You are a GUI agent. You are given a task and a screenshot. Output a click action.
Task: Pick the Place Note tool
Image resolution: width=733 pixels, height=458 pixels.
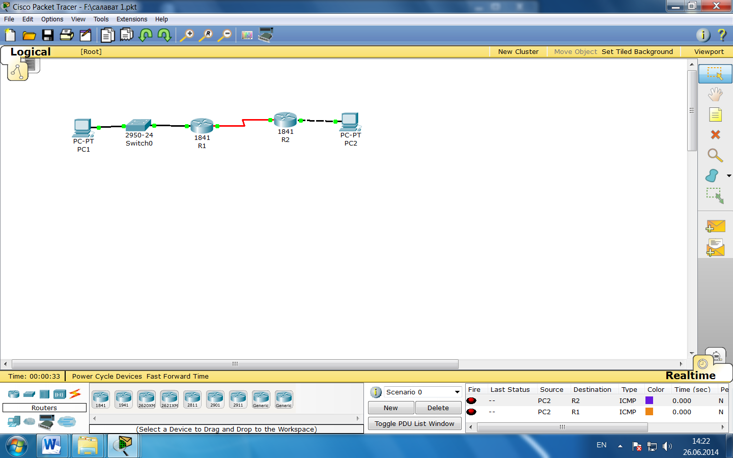[x=715, y=114]
